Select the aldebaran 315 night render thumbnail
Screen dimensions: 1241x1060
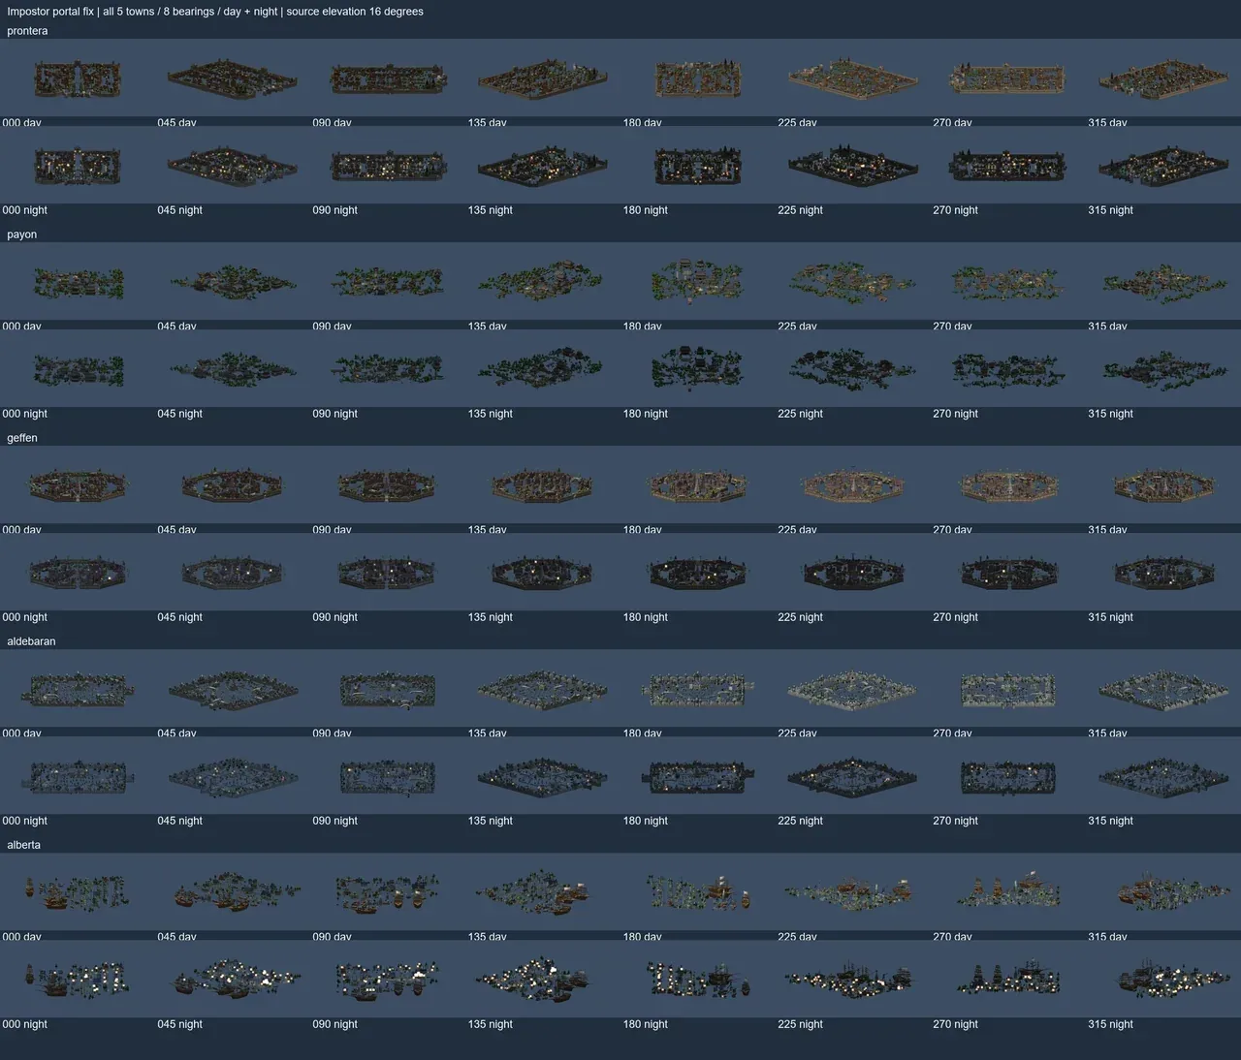coord(1163,775)
